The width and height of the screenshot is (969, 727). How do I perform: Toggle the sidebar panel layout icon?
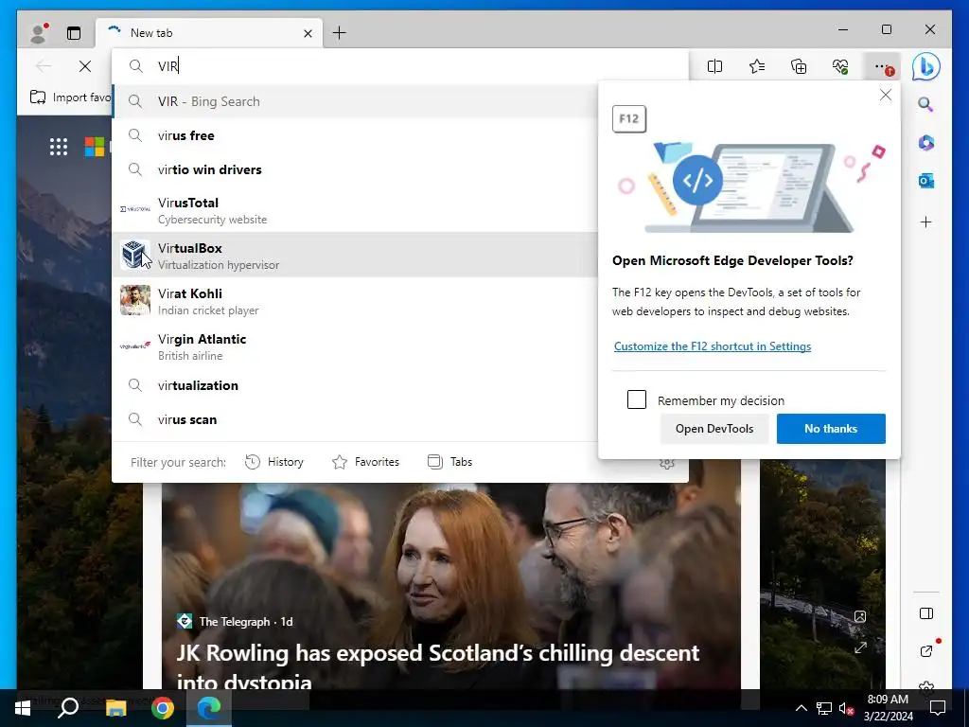pyautogui.click(x=925, y=613)
